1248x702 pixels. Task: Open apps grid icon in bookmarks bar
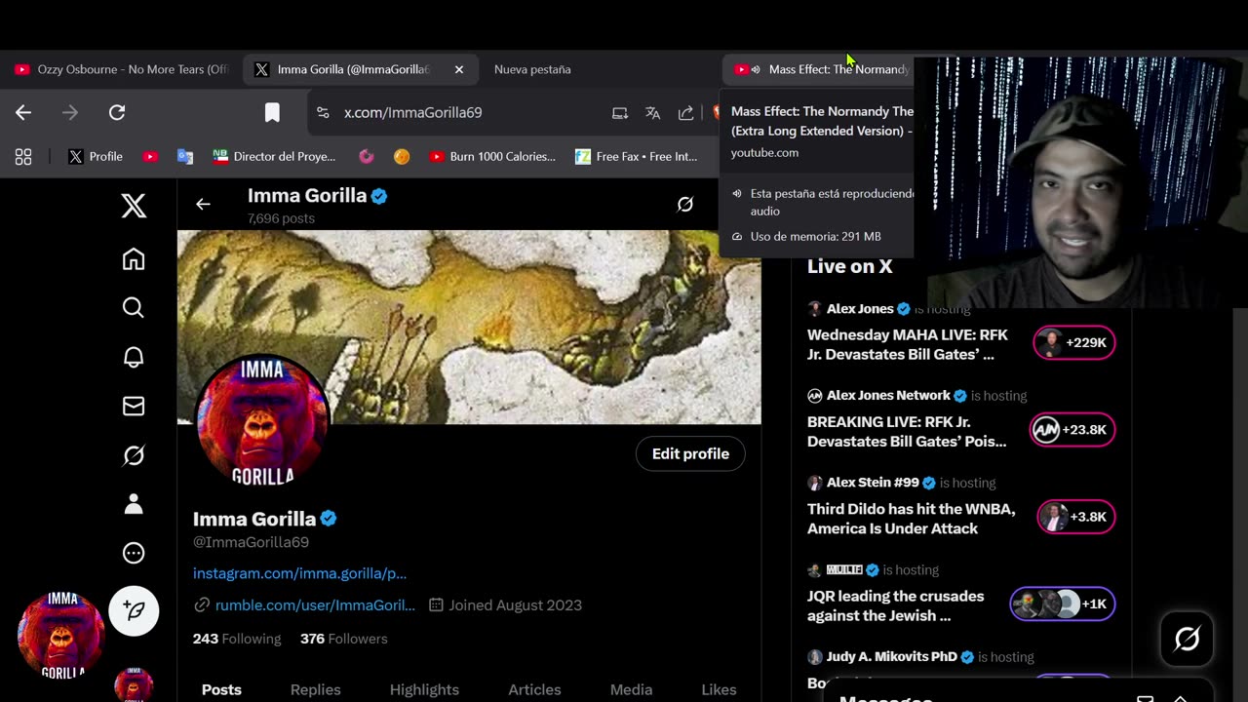tap(23, 156)
